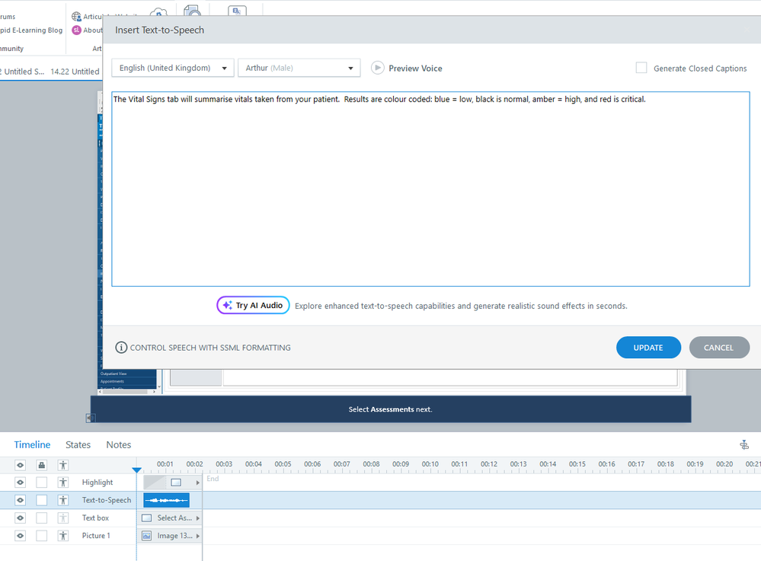761x561 pixels.
Task: Play the Preview Voice sample
Action: coord(378,68)
